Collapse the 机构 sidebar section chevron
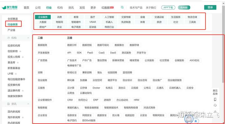The height and width of the screenshot is (124, 225). [x=28, y=38]
